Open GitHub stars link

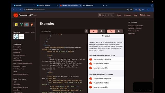point(145,15)
